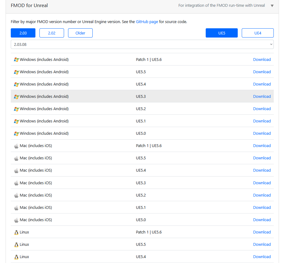Click the Windows logo icon in the Windows UE5.3 row
This screenshot has height=263, width=283.
click(x=16, y=97)
